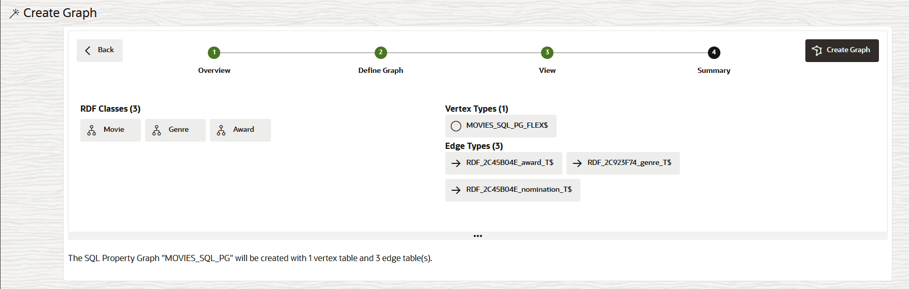The width and height of the screenshot is (909, 289).
Task: Select the Award RDF class chip
Action: (240, 130)
